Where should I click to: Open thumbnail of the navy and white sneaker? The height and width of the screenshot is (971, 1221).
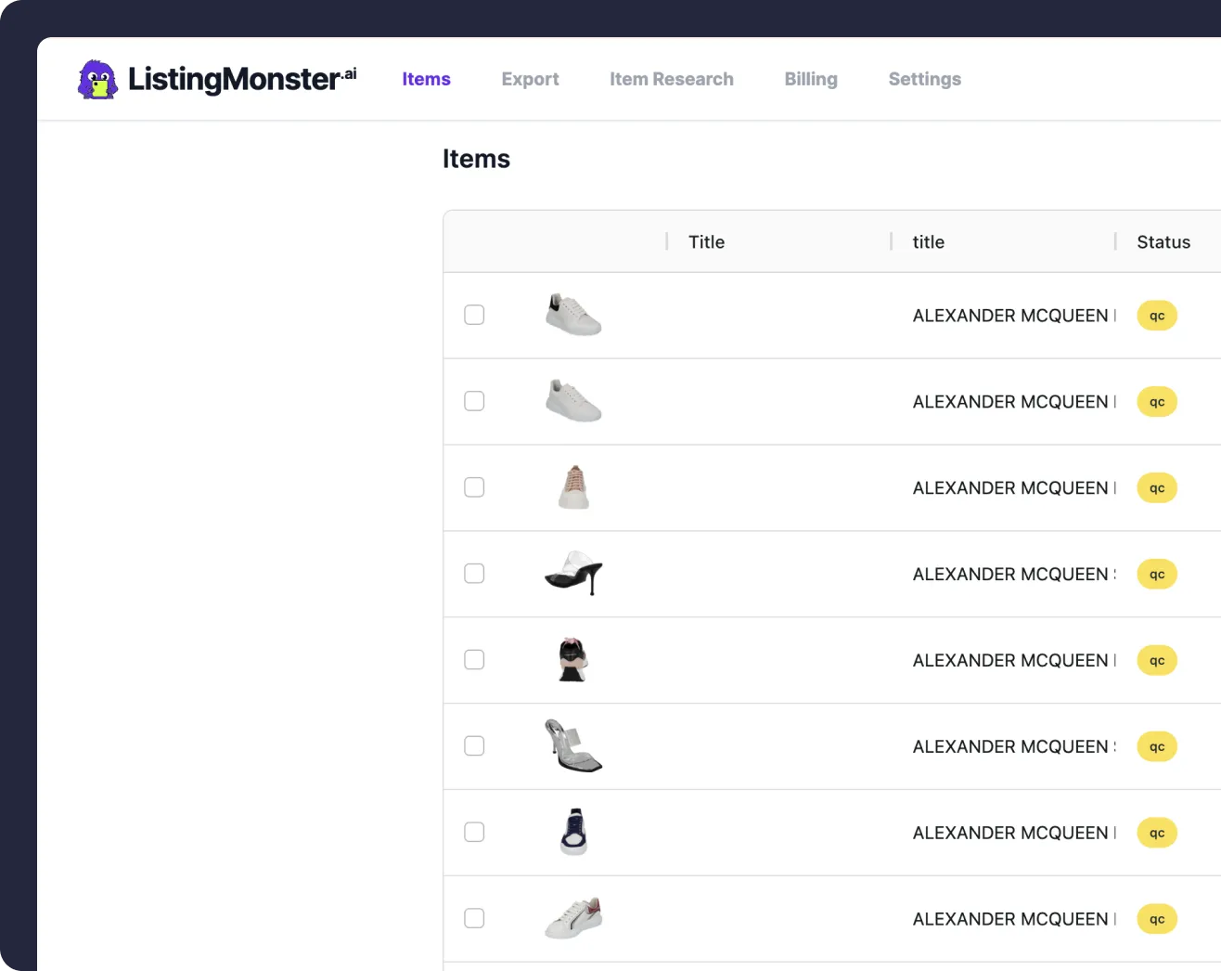click(x=573, y=833)
